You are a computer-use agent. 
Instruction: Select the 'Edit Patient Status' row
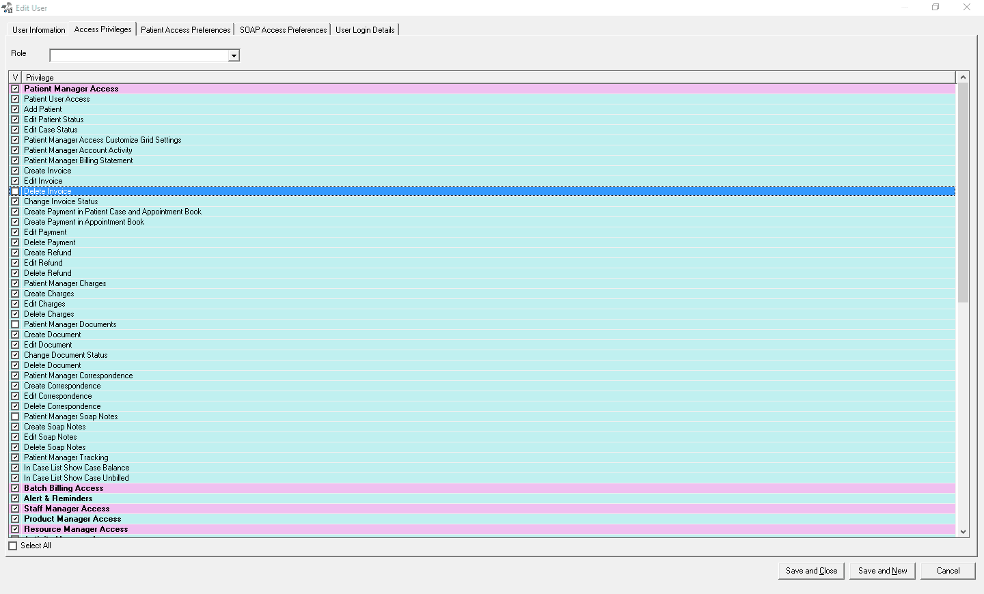click(482, 119)
